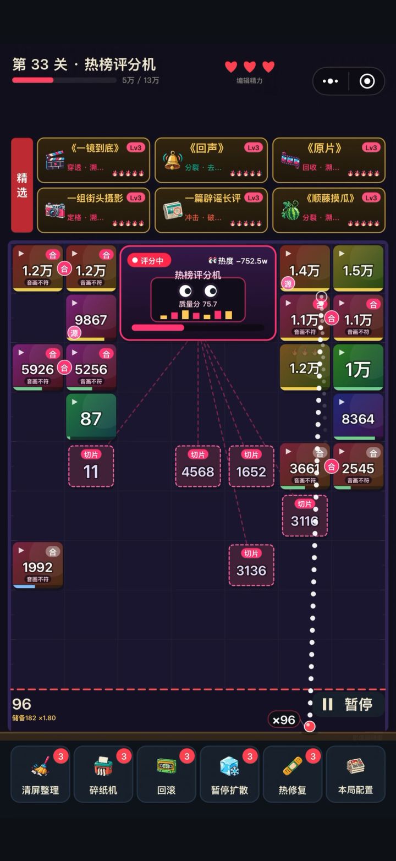The image size is (396, 861).
Task: Tap the 切片 3136 slice block
Action: coord(251,566)
